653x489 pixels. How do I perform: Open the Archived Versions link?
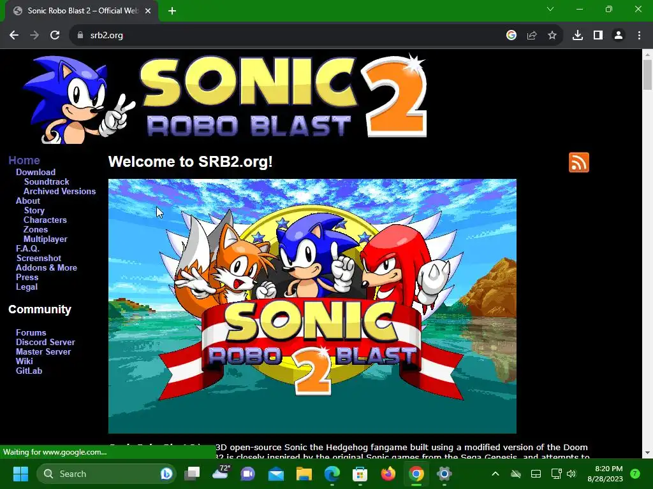[59, 191]
